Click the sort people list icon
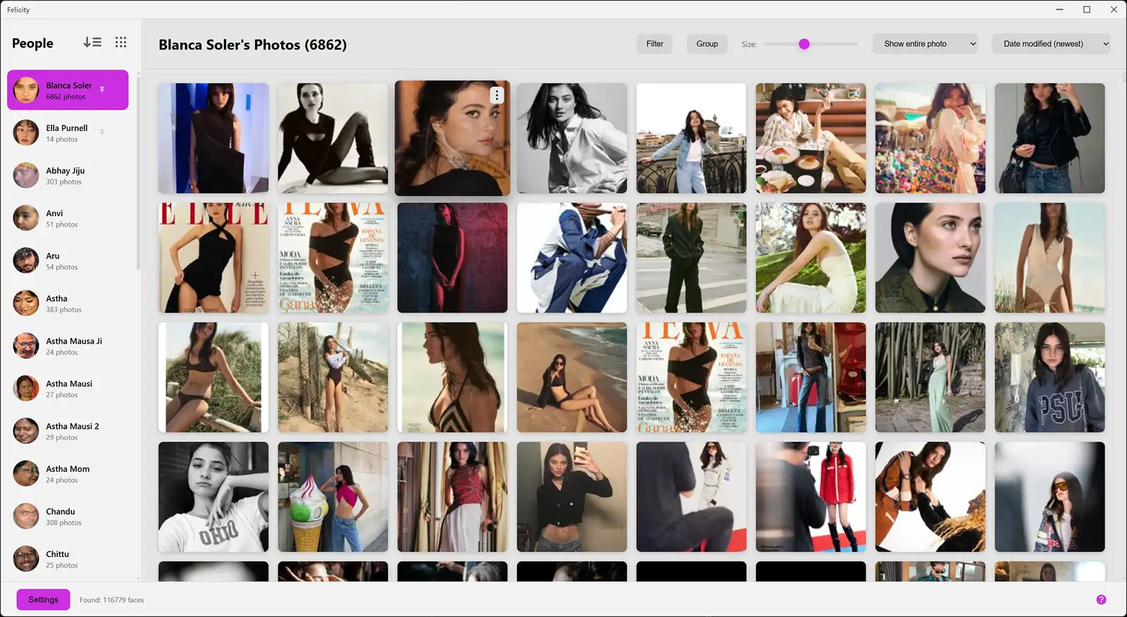 point(92,42)
